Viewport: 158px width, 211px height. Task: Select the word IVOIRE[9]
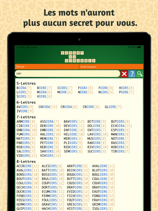coord(25,111)
